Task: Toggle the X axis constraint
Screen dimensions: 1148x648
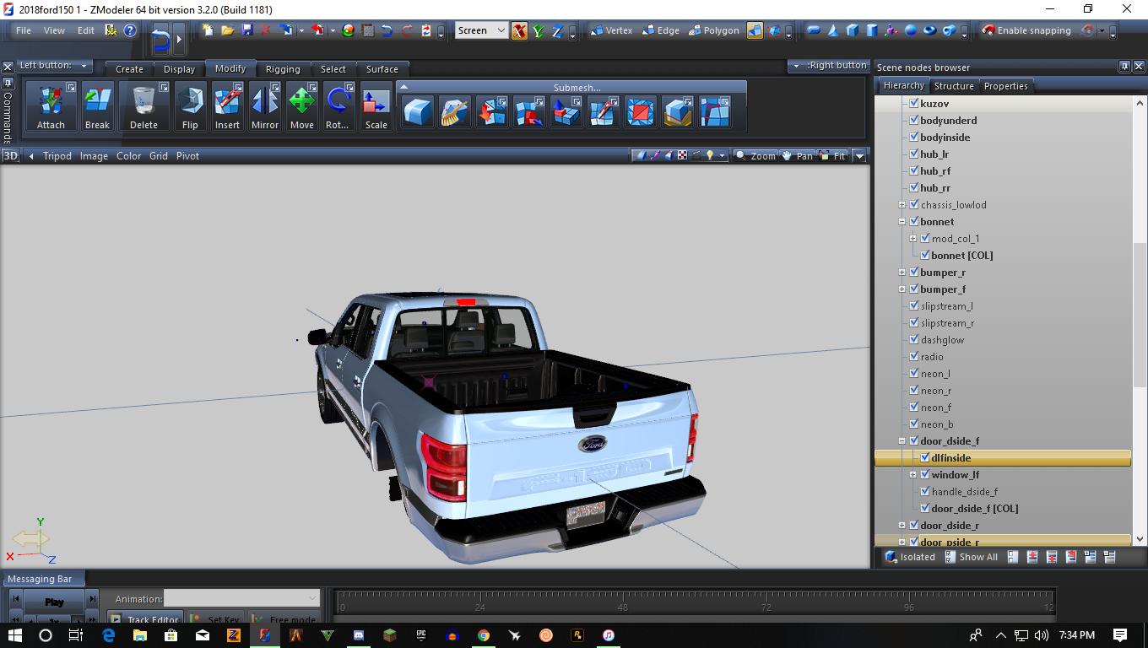Action: 519,31
